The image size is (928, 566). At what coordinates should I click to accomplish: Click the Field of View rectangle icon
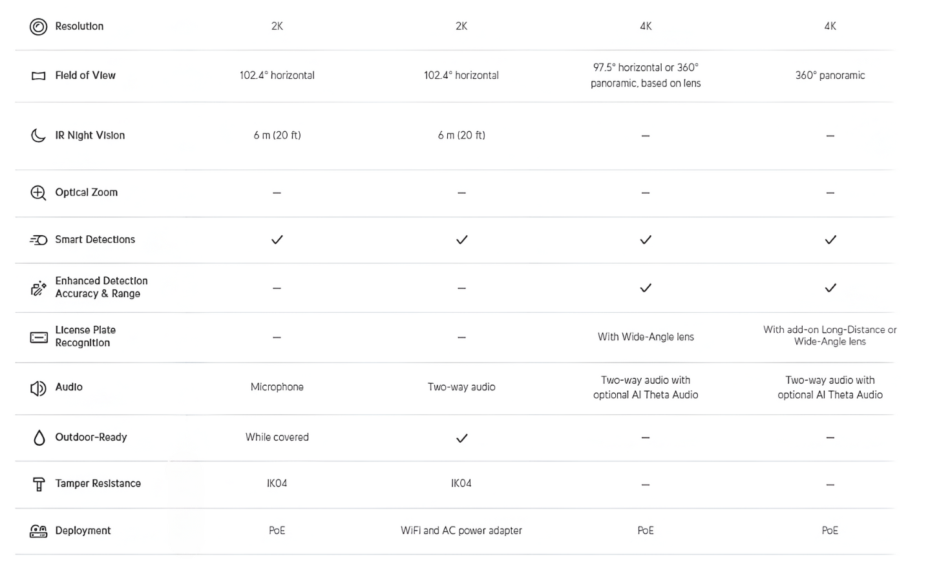(39, 76)
